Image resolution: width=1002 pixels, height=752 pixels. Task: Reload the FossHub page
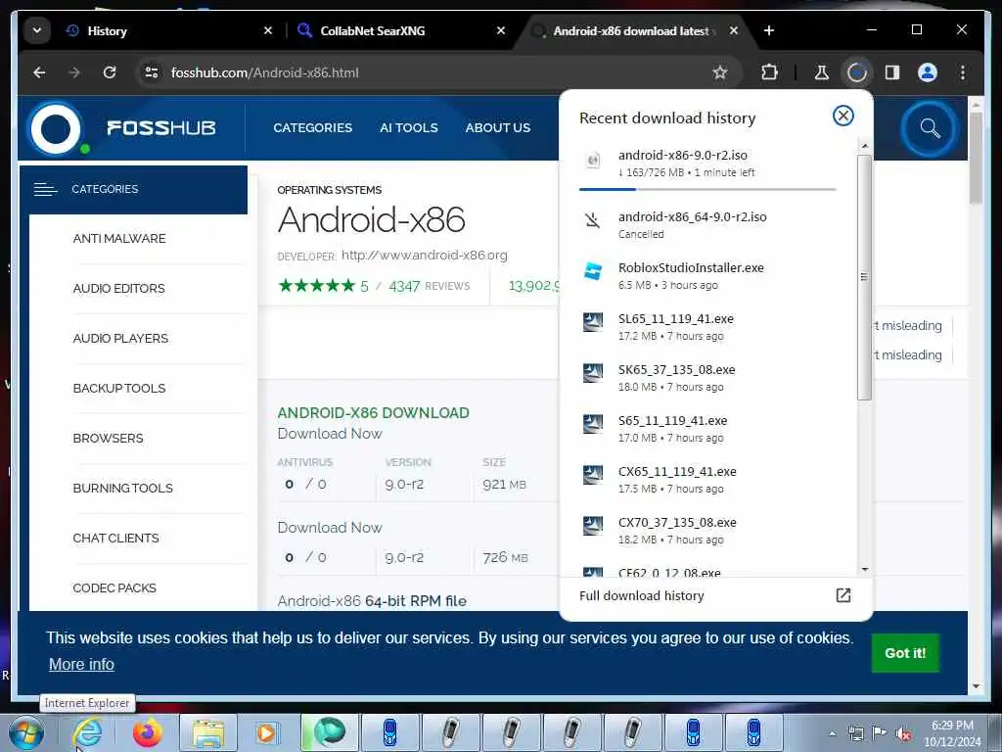[x=110, y=72]
